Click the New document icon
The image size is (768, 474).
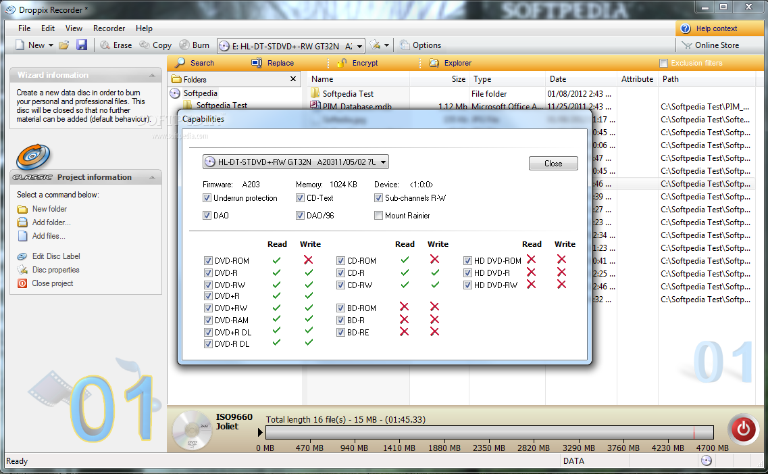point(20,45)
